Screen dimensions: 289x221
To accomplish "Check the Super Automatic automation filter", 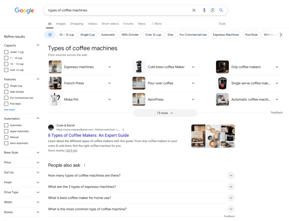I will pyautogui.click(x=6, y=131).
